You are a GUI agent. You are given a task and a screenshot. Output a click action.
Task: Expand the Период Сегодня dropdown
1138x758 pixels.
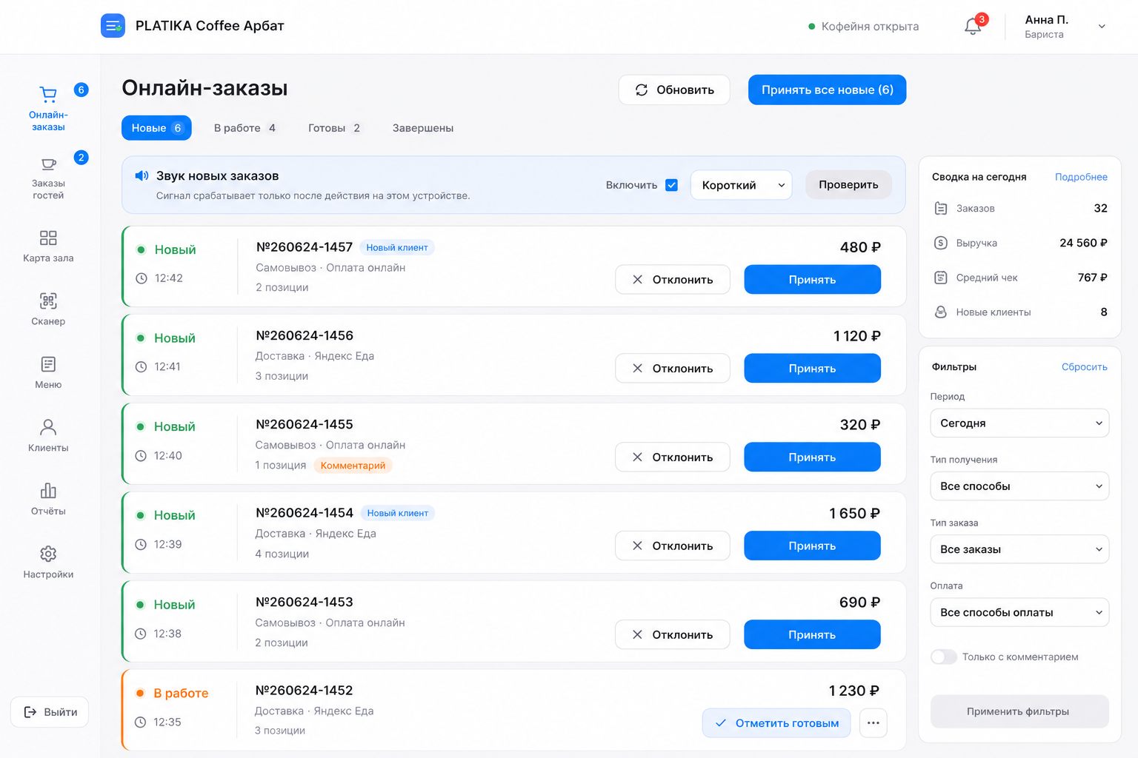click(x=1019, y=423)
